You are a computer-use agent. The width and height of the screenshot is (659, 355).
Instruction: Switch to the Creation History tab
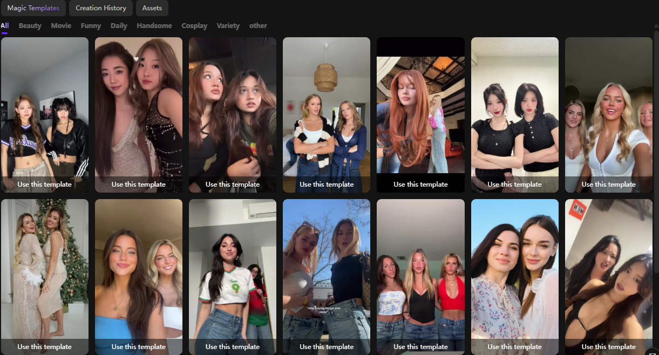(100, 8)
